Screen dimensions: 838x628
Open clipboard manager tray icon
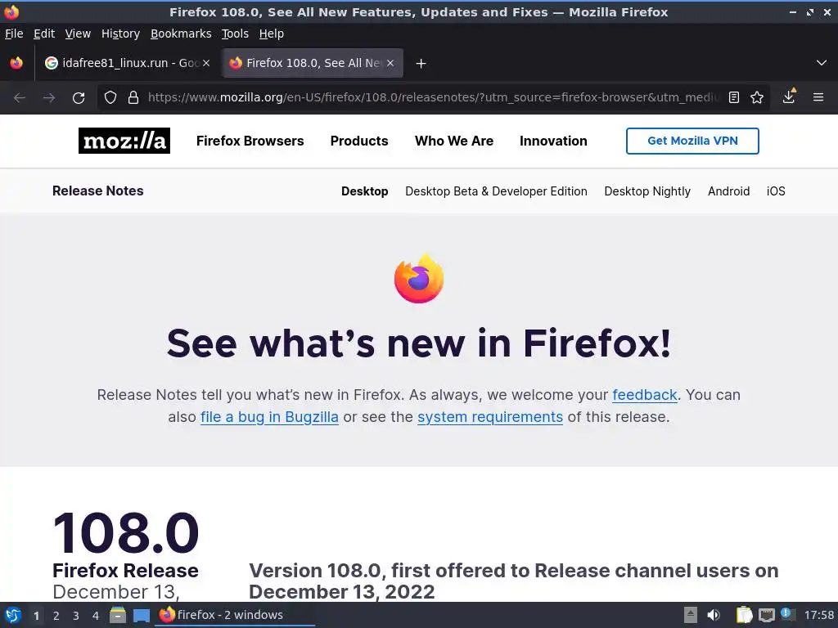tap(744, 615)
